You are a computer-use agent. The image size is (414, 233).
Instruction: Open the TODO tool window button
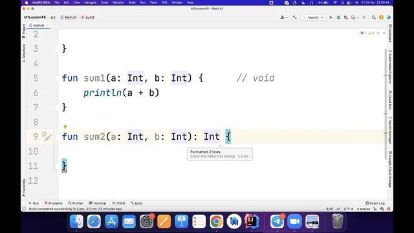(x=118, y=203)
